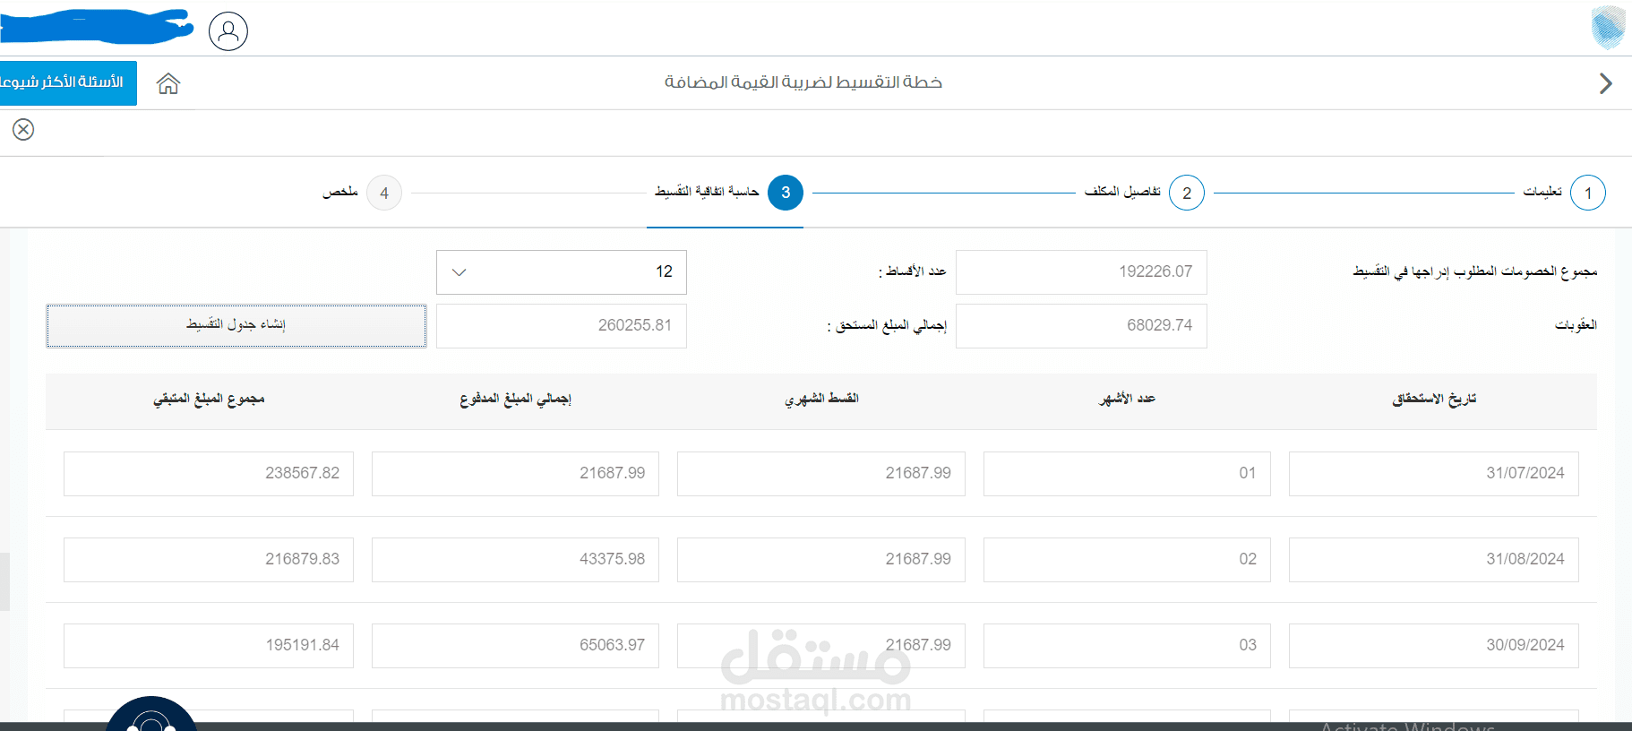Click the month number 02 cell

pyautogui.click(x=1127, y=560)
